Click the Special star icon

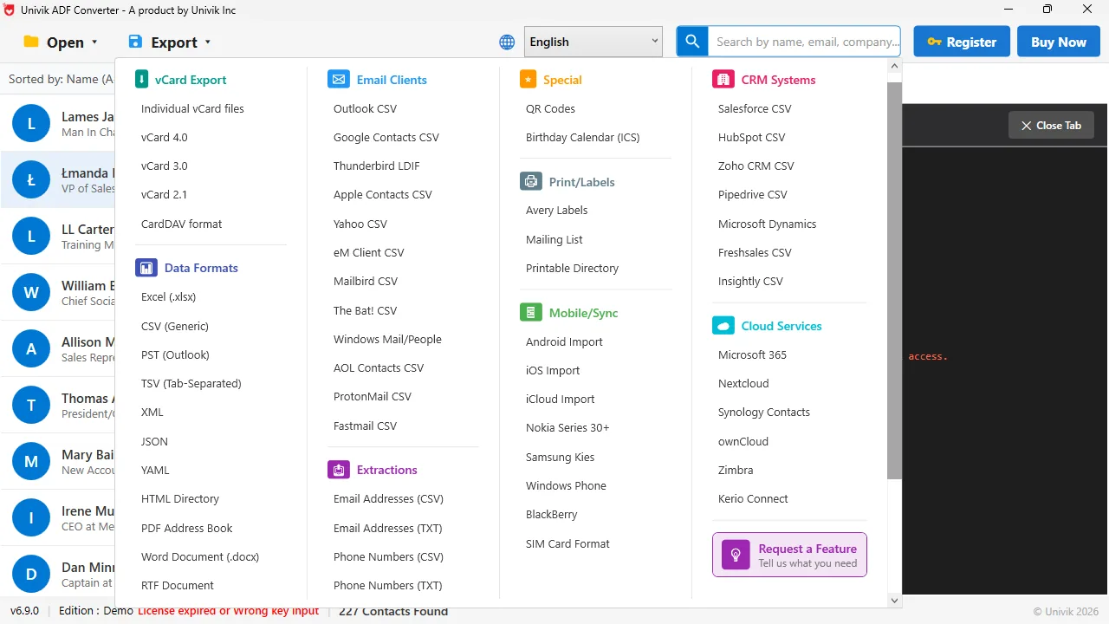click(528, 80)
